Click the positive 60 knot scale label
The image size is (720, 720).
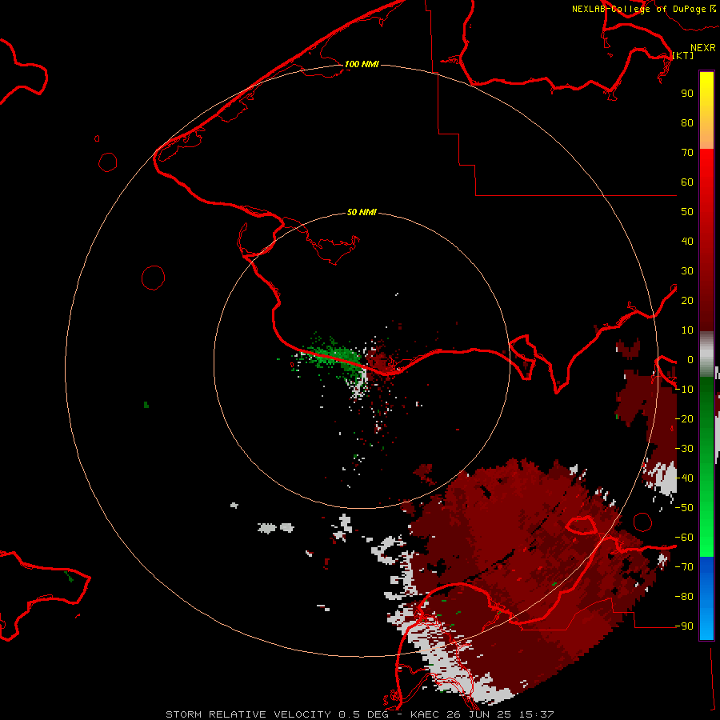tap(687, 182)
